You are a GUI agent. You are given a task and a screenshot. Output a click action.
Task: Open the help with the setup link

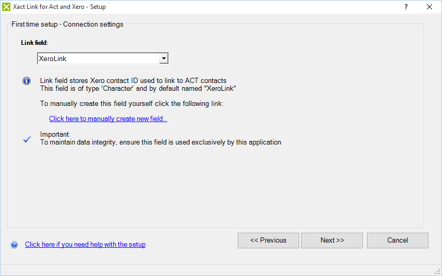[x=85, y=245]
